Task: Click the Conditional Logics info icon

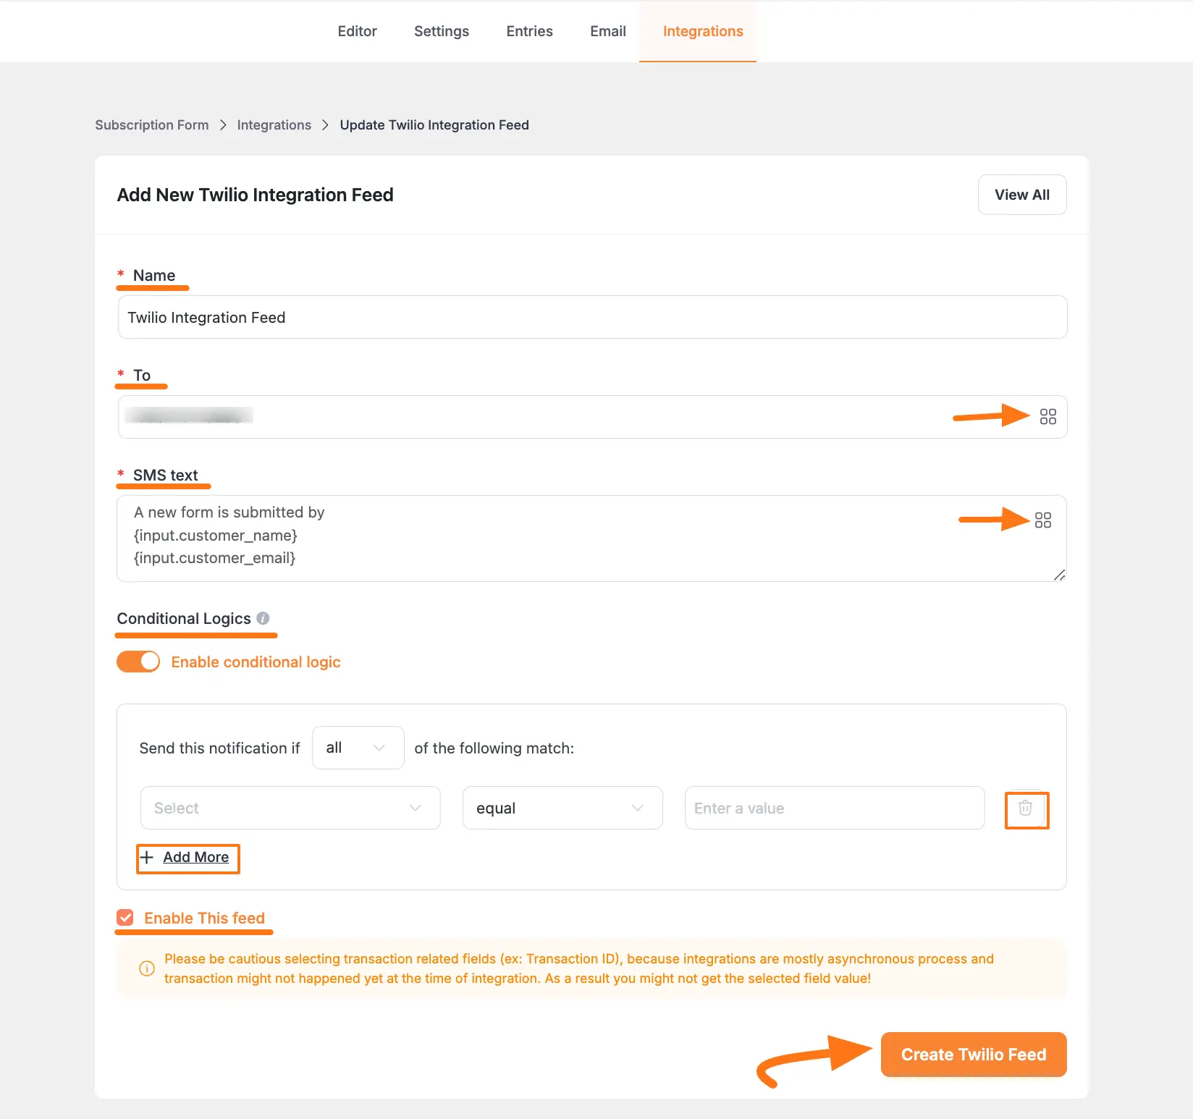Action: coord(263,618)
